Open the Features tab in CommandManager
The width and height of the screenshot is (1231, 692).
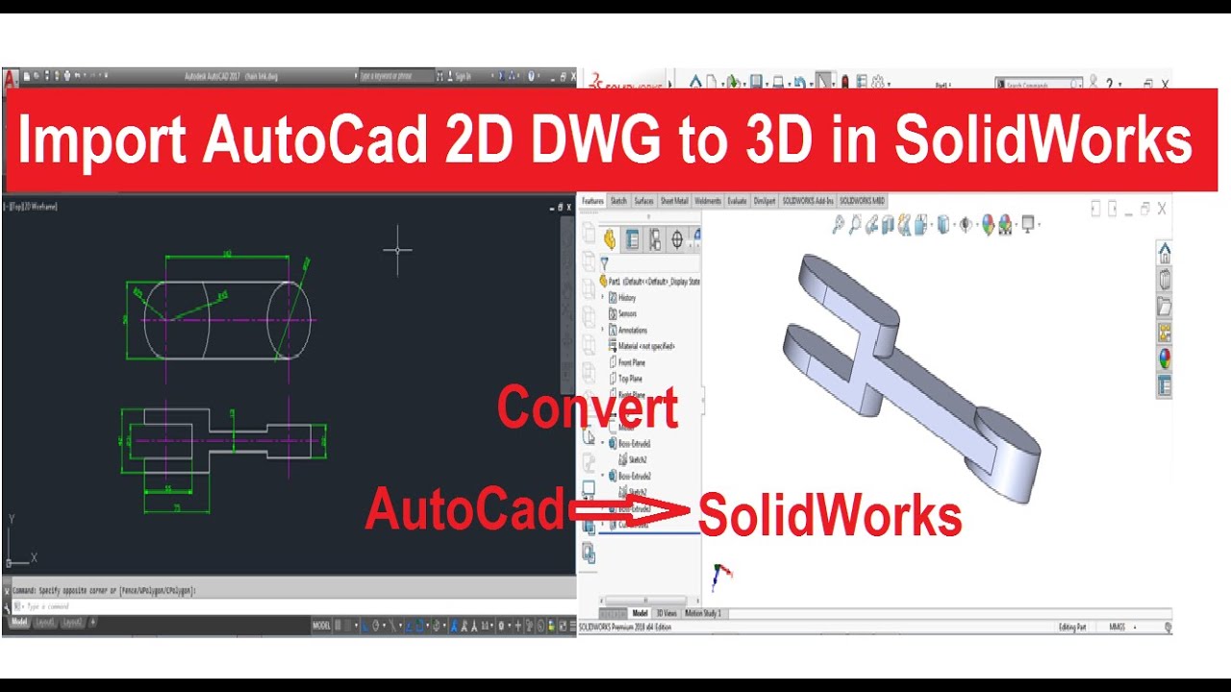pyautogui.click(x=592, y=201)
